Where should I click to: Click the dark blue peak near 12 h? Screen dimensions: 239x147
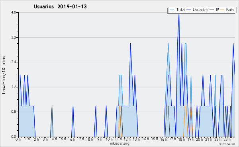point(131,44)
